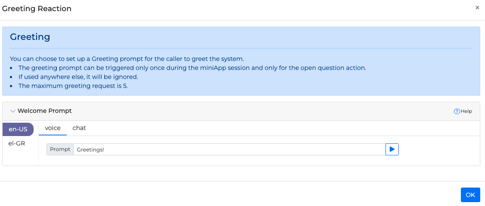The image size is (485, 206).
Task: Click the blue Greeting heading
Action: click(30, 37)
